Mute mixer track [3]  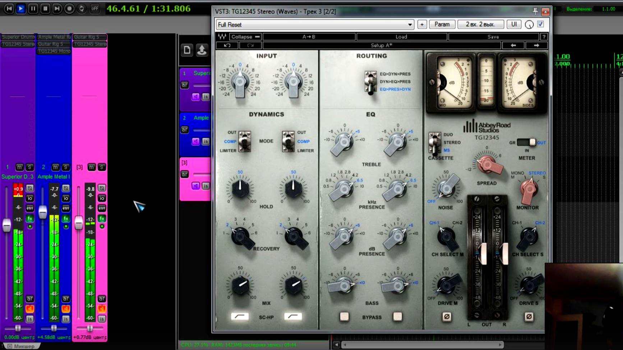[x=92, y=167]
